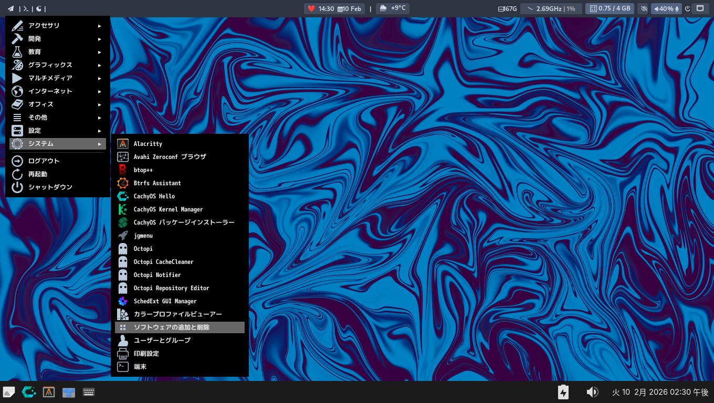The height and width of the screenshot is (403, 714).
Task: Click the 14:30 clock widget in top bar
Action: (x=326, y=8)
